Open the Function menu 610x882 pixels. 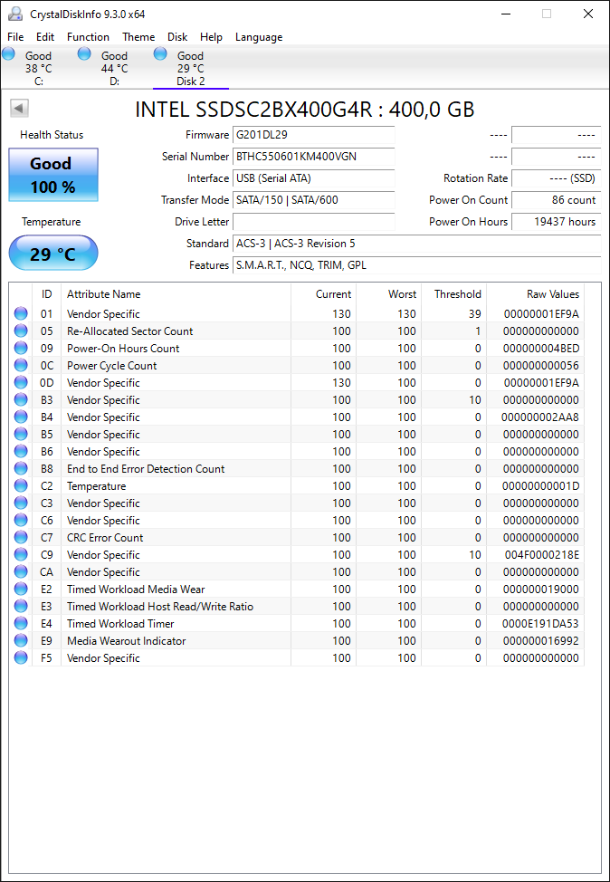tap(89, 37)
